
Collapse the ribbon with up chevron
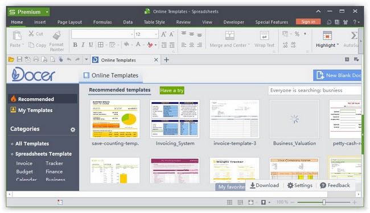tap(318, 11)
